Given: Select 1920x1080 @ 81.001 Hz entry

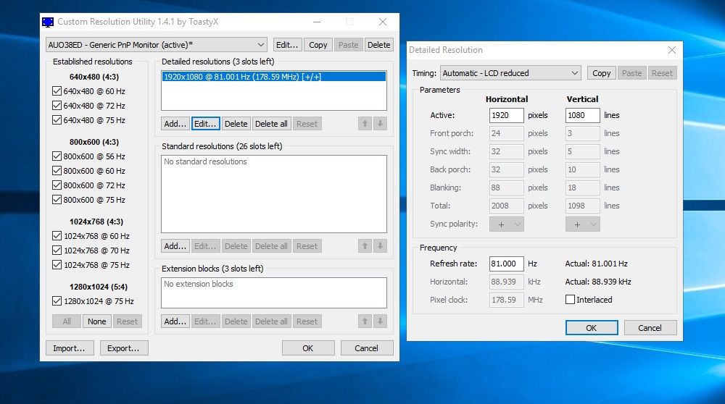Looking at the screenshot, I should point(274,77).
